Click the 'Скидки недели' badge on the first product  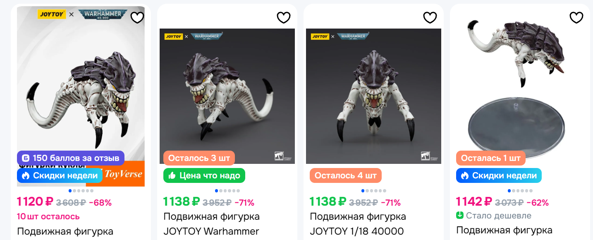point(60,175)
